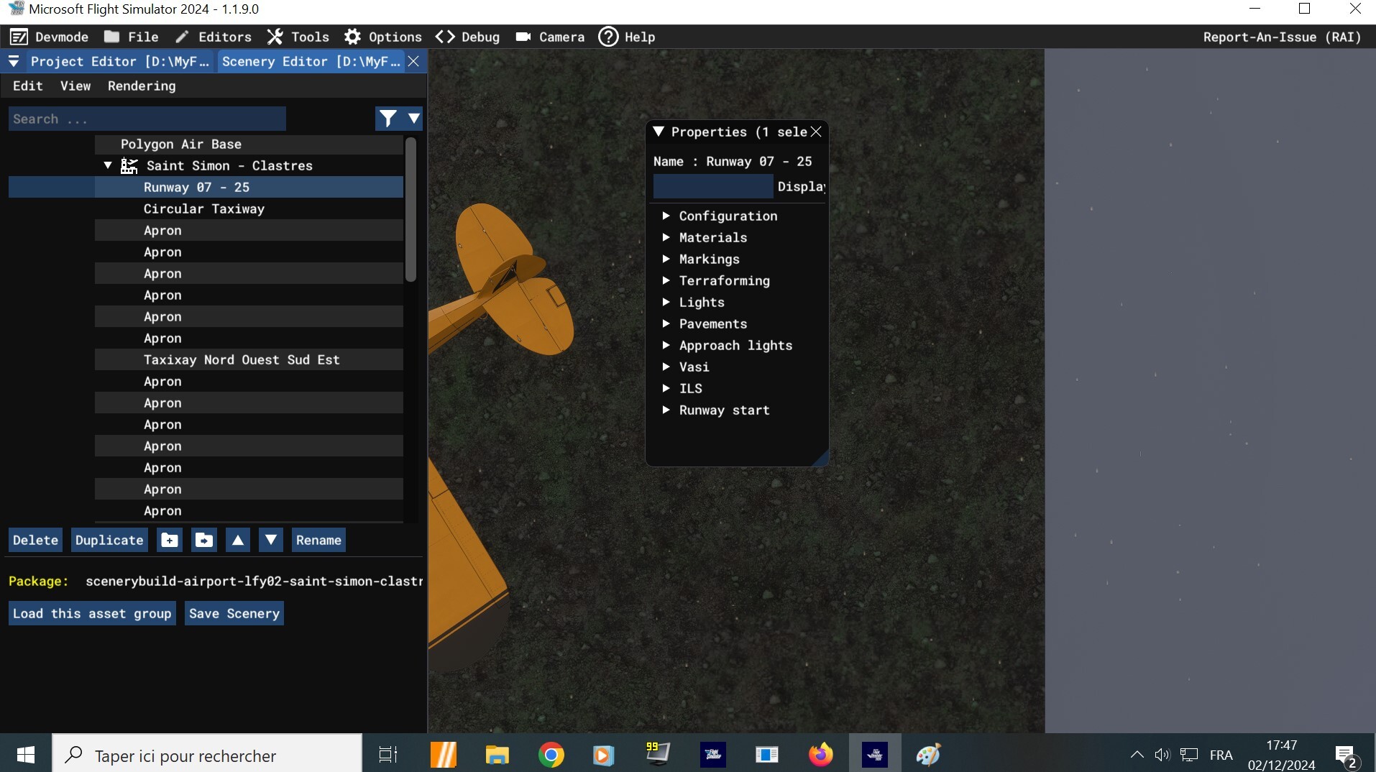
Task: Open Google Chrome from the taskbar
Action: pyautogui.click(x=551, y=755)
